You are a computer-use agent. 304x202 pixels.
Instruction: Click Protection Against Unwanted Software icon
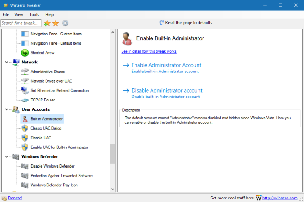coord(25,176)
